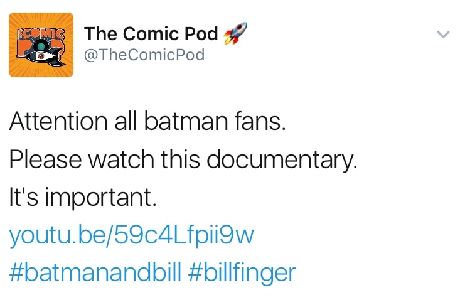Screen dimensions: 460x305
Task: Click the 'Attention all batman fans.' line
Action: coord(147,122)
